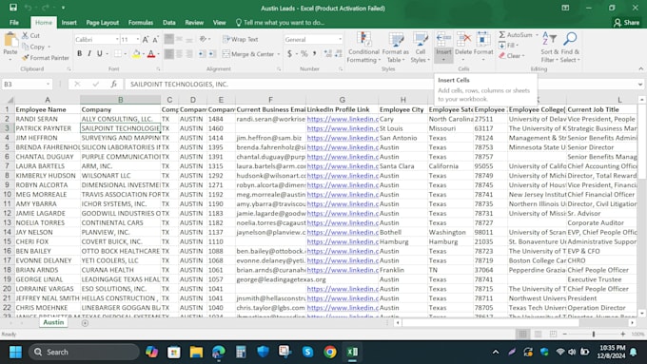The image size is (647, 364).
Task: Click Decrease Decimal icon
Action: (x=339, y=53)
